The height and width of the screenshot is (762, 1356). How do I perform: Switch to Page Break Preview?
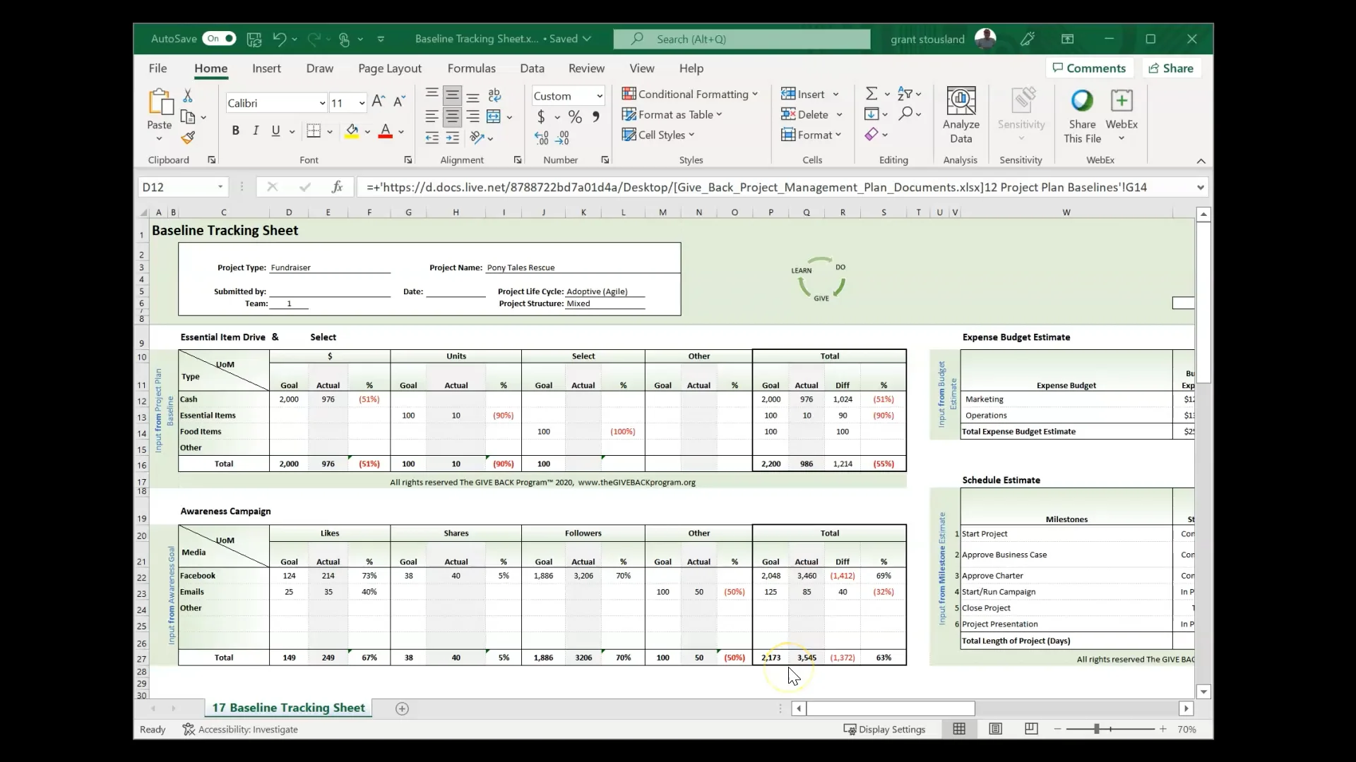tap(1031, 729)
